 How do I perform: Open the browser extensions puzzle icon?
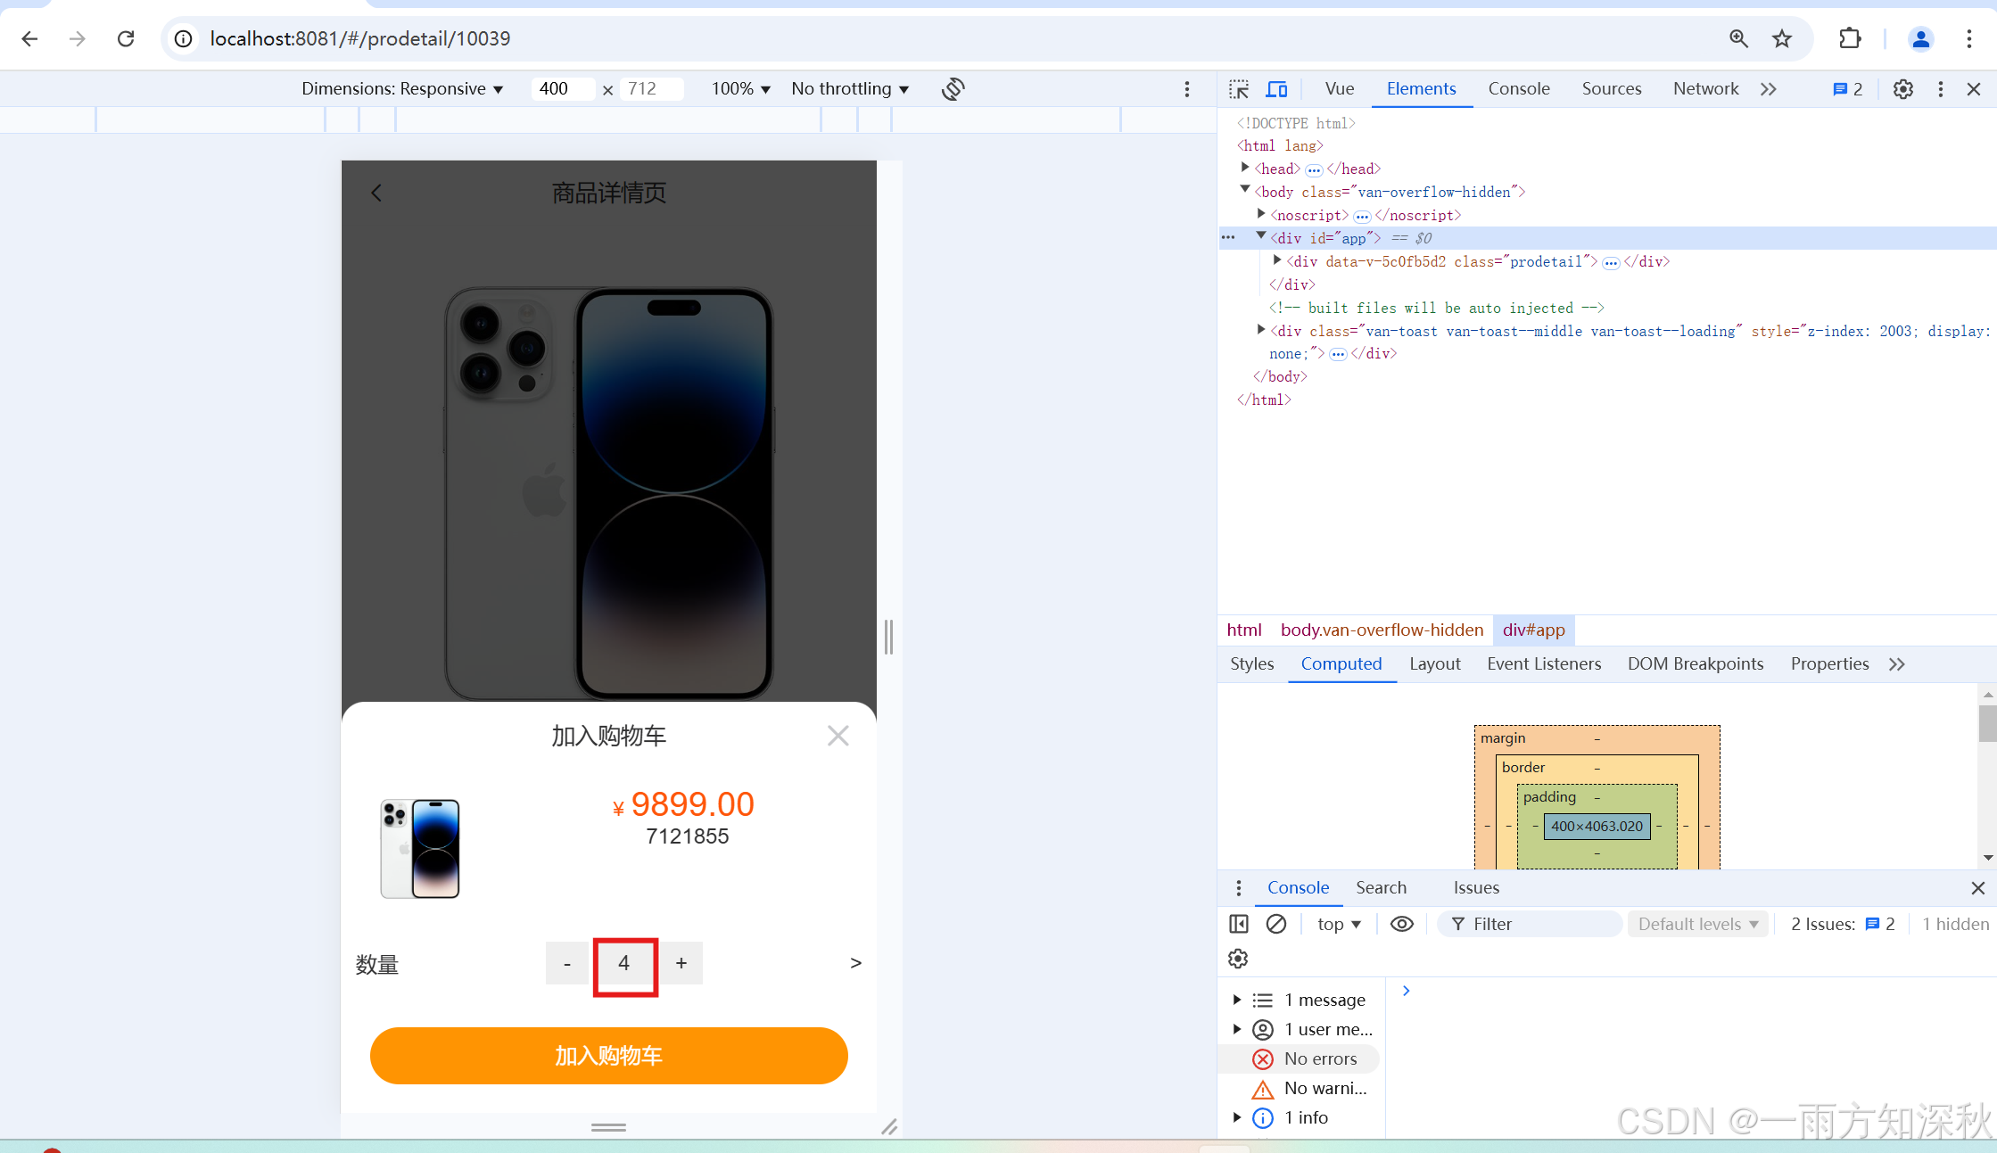click(x=1850, y=38)
